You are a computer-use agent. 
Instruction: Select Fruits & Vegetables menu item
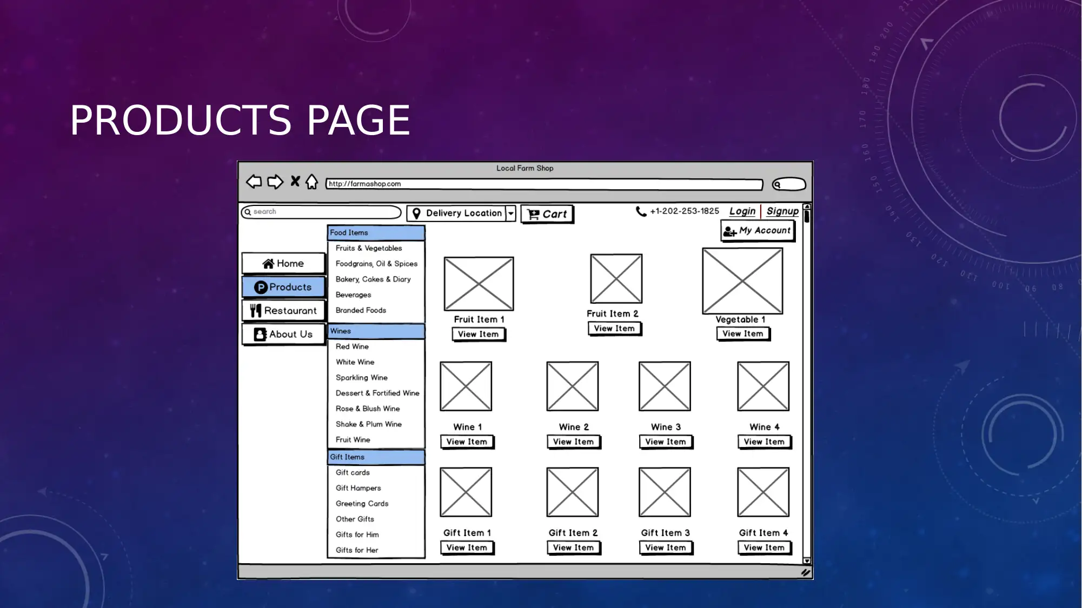tap(369, 248)
